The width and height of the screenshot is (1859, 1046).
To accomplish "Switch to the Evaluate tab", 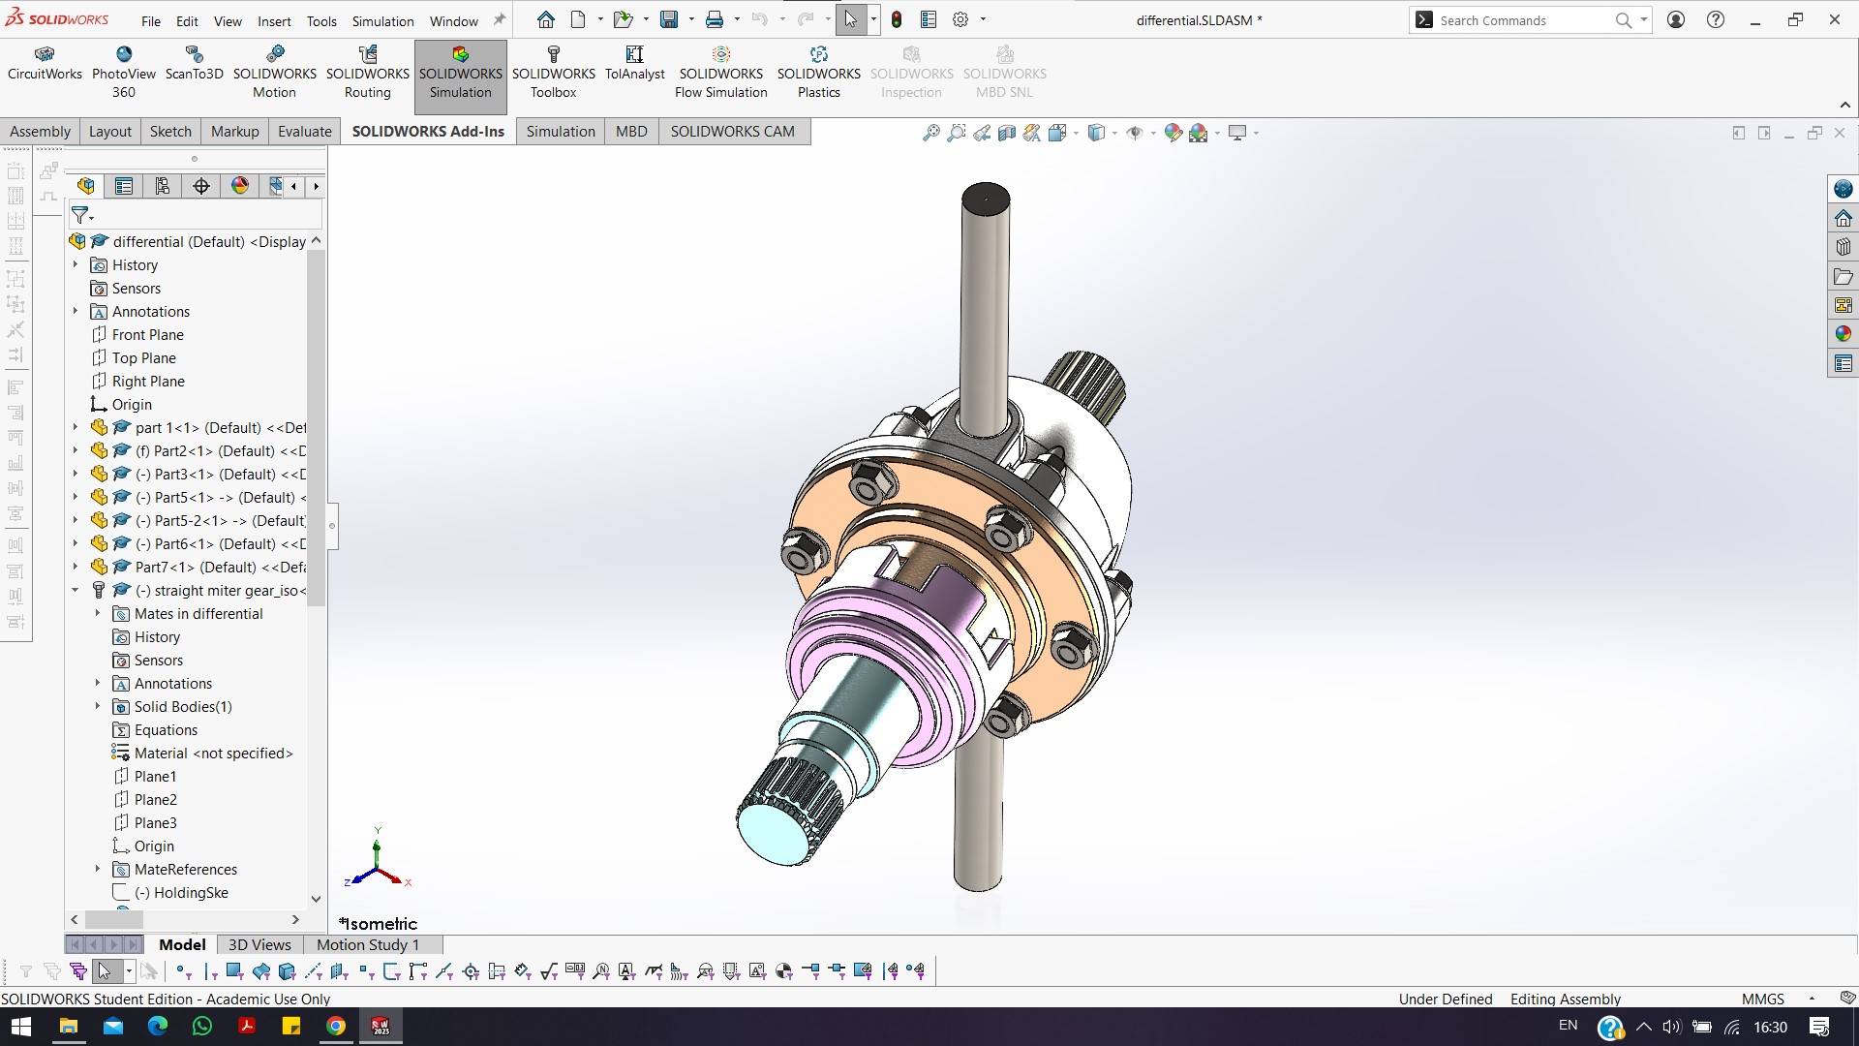I will [305, 132].
